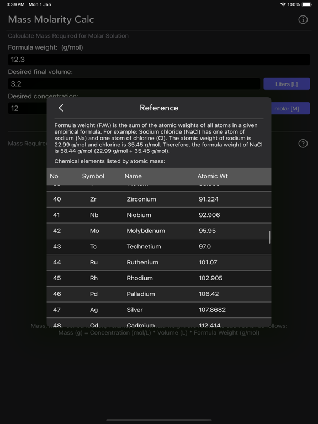Click the status bar date Mon 1 Jan
The image size is (318, 424).
[40, 4]
